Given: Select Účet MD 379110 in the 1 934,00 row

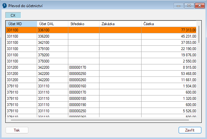Looking at the screenshot, I should (22, 86).
